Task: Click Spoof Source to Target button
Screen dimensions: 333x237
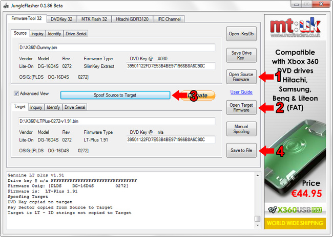Action: (115, 95)
